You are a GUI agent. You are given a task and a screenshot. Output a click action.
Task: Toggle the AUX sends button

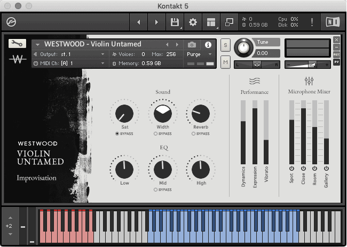(336, 54)
